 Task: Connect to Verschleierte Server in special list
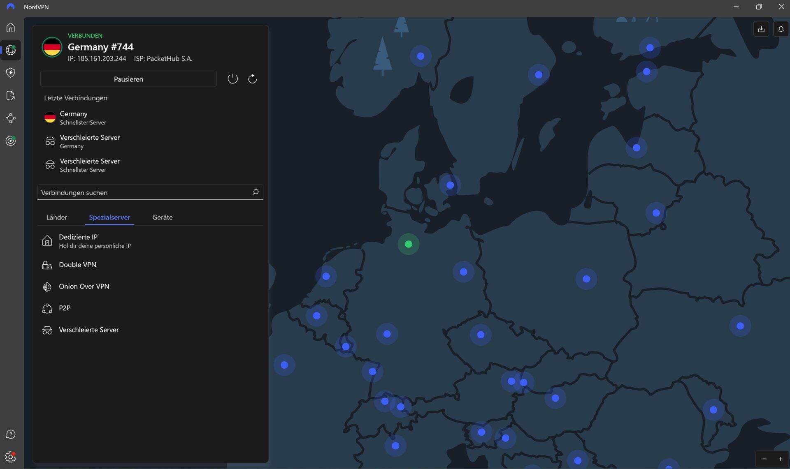[x=150, y=330]
